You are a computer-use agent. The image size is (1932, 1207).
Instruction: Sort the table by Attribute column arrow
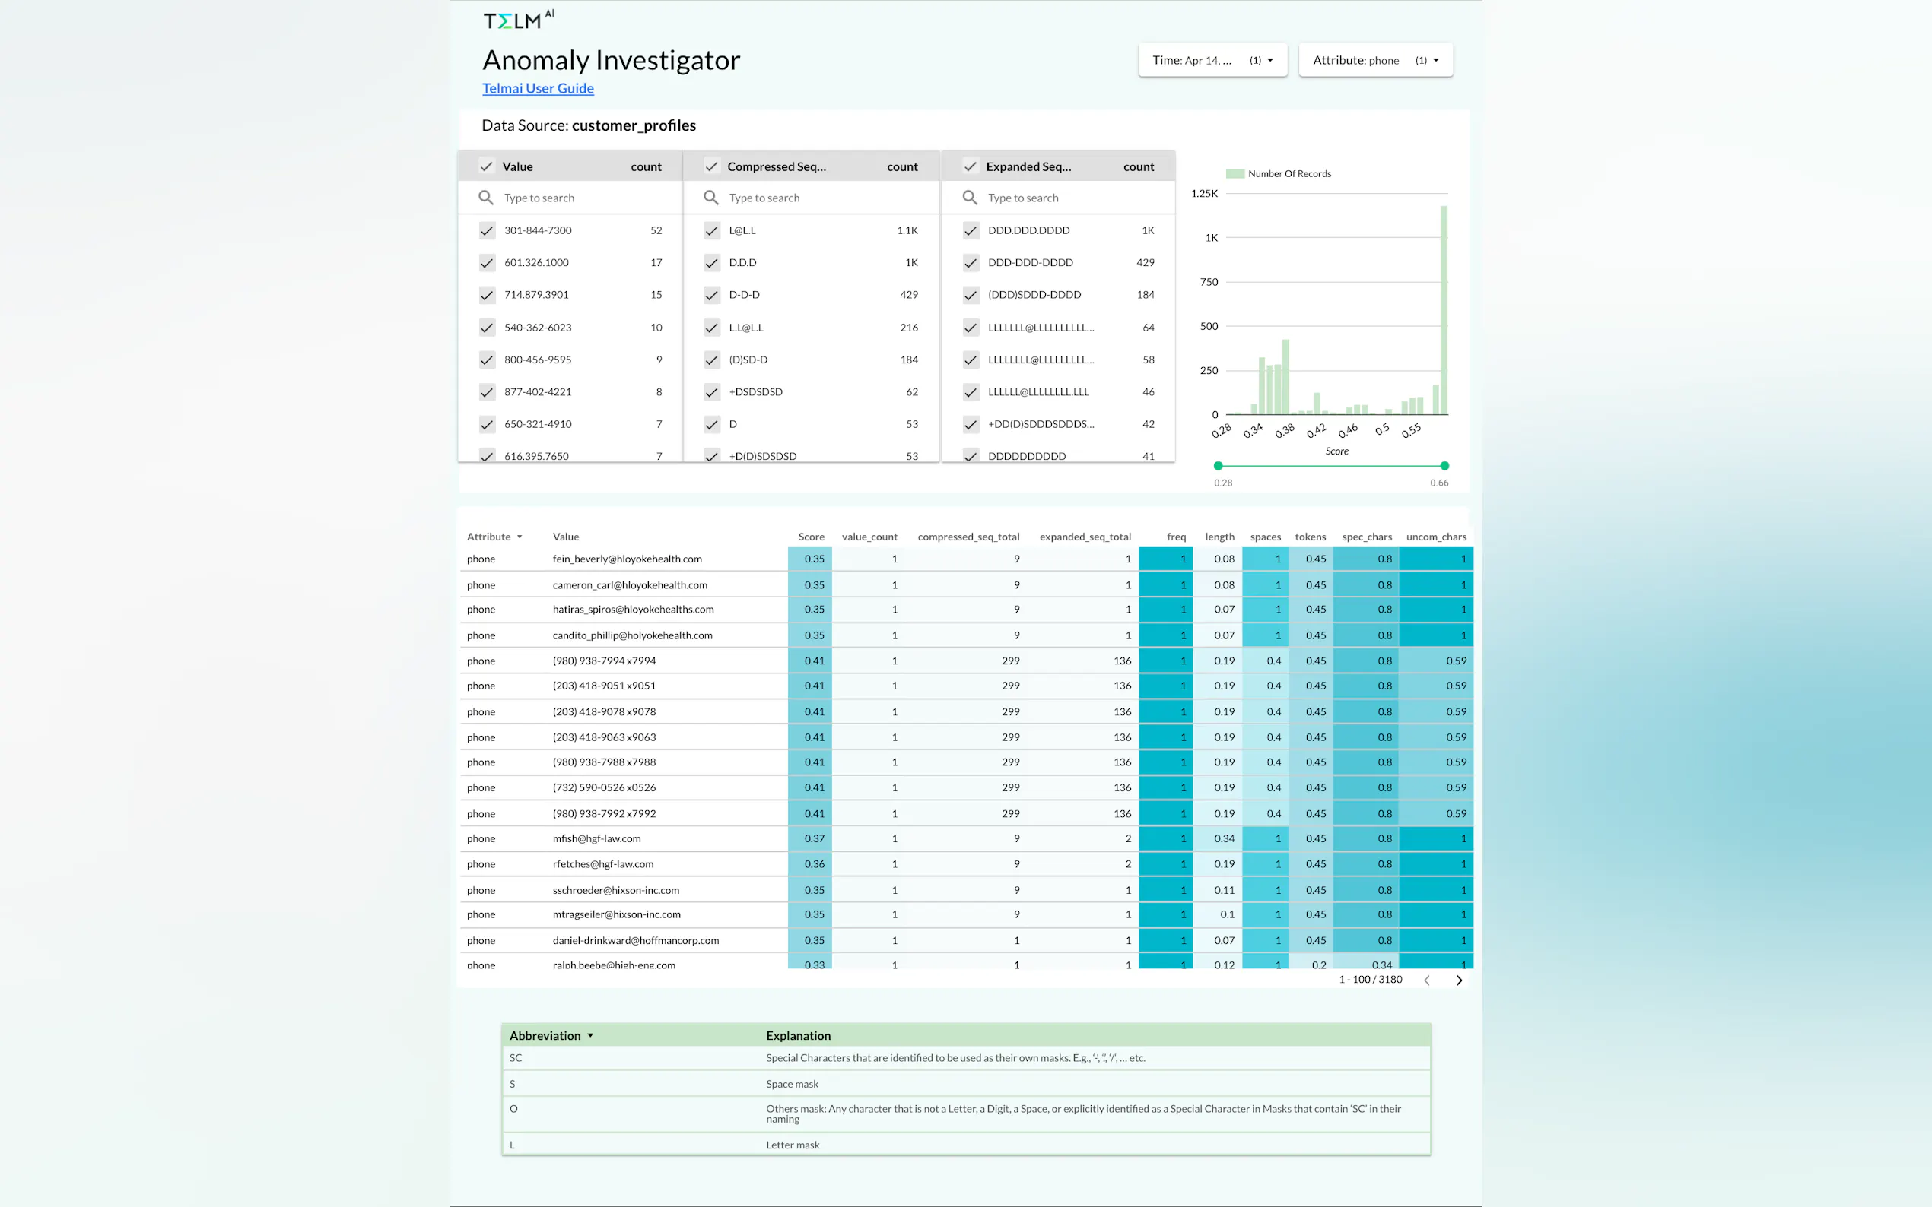(x=520, y=537)
